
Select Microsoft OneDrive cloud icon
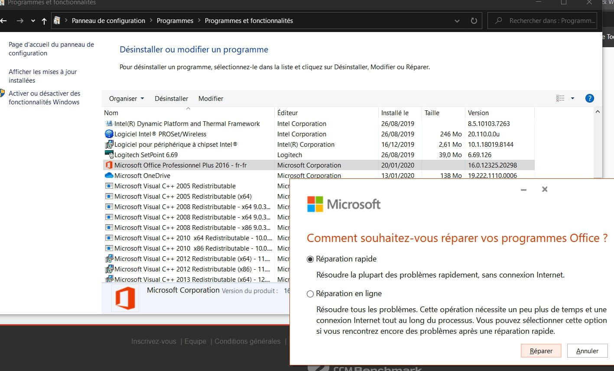click(109, 176)
